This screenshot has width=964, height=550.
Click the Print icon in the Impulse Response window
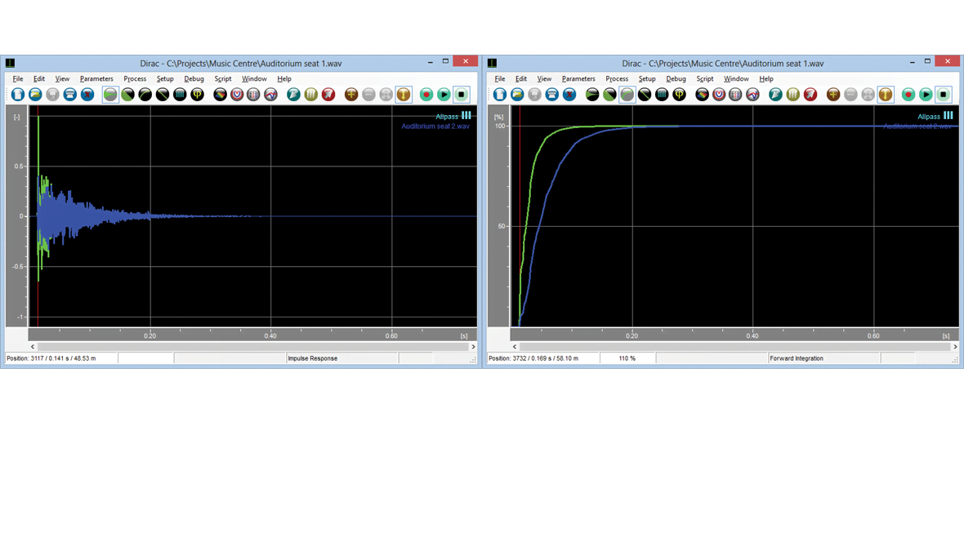tap(70, 95)
